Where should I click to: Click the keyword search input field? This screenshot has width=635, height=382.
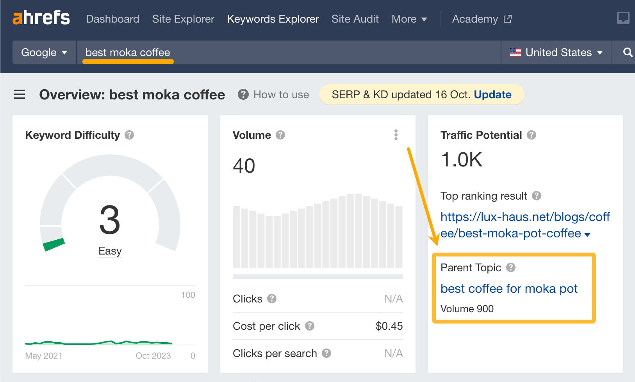coord(289,53)
